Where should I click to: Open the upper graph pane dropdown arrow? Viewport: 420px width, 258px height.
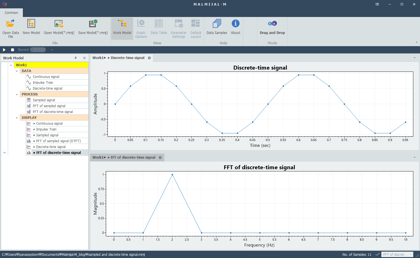(x=415, y=58)
